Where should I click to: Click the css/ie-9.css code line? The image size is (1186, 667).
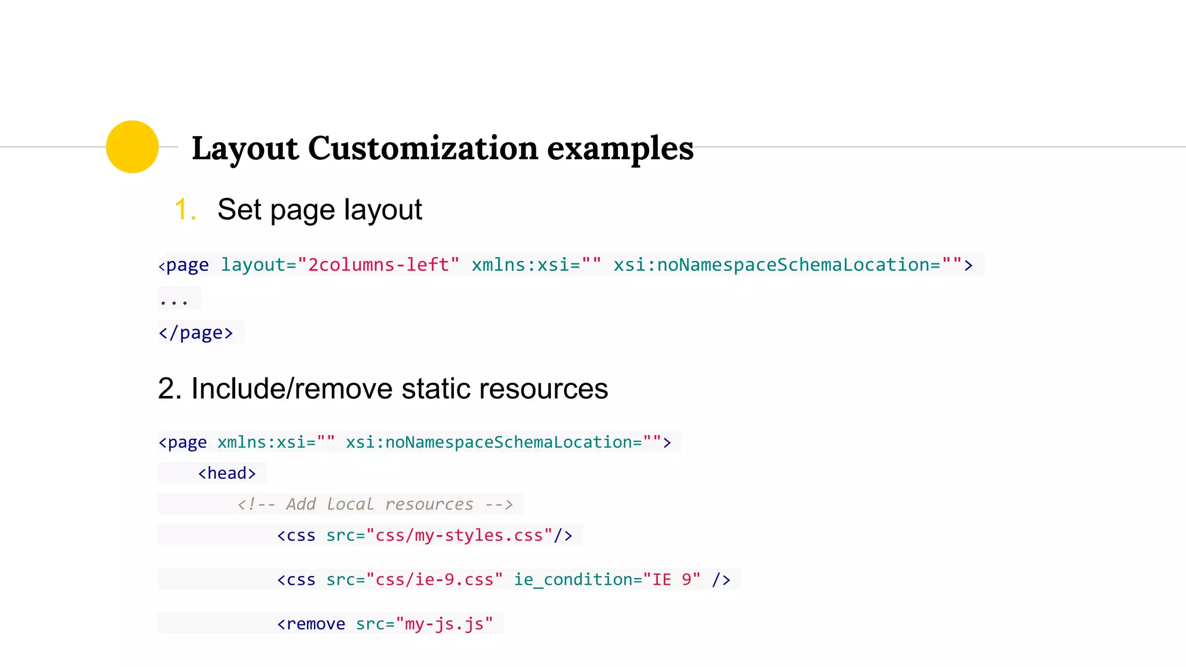[504, 580]
